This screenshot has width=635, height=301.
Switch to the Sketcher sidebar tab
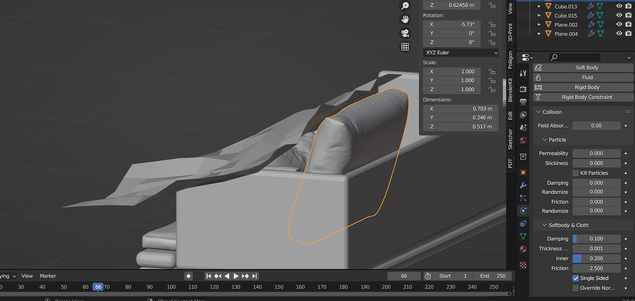click(510, 139)
